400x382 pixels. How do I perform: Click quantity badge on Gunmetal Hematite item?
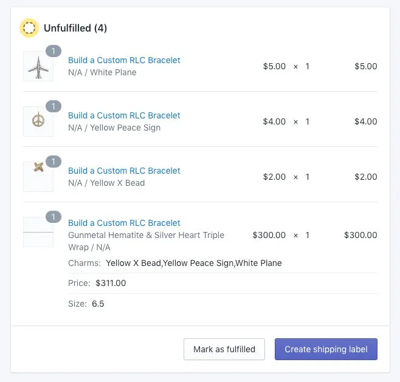click(x=53, y=217)
